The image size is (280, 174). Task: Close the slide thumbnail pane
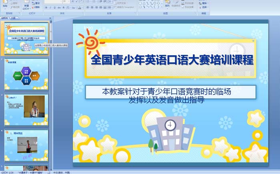point(50,18)
